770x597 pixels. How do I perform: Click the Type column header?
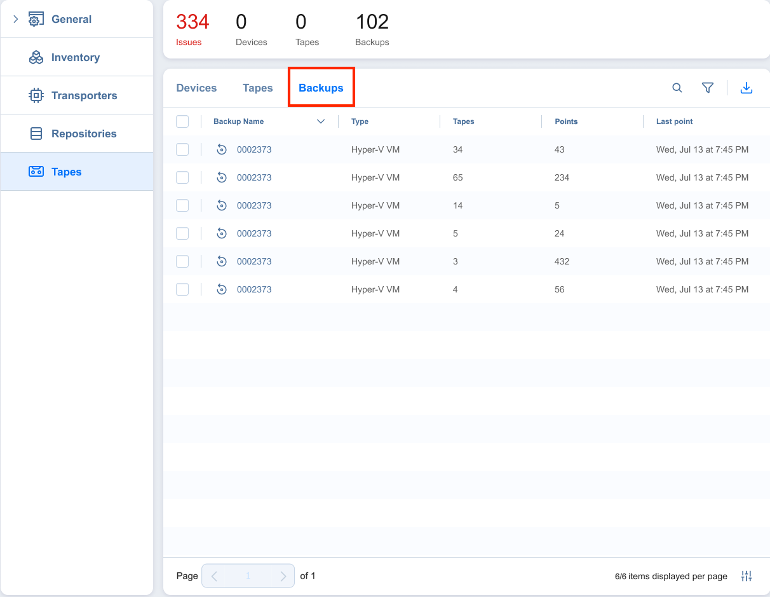pos(360,121)
